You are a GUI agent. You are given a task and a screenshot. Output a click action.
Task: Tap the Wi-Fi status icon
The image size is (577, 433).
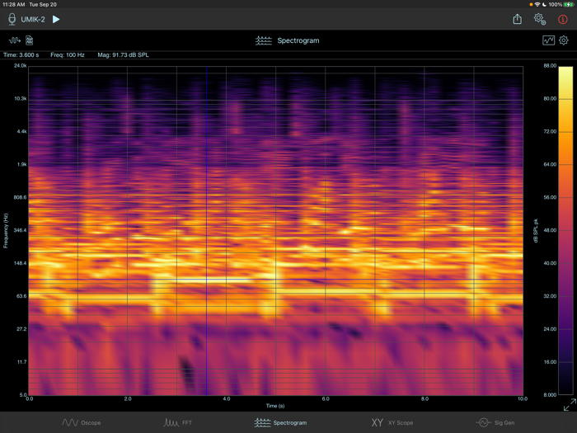tap(537, 4)
